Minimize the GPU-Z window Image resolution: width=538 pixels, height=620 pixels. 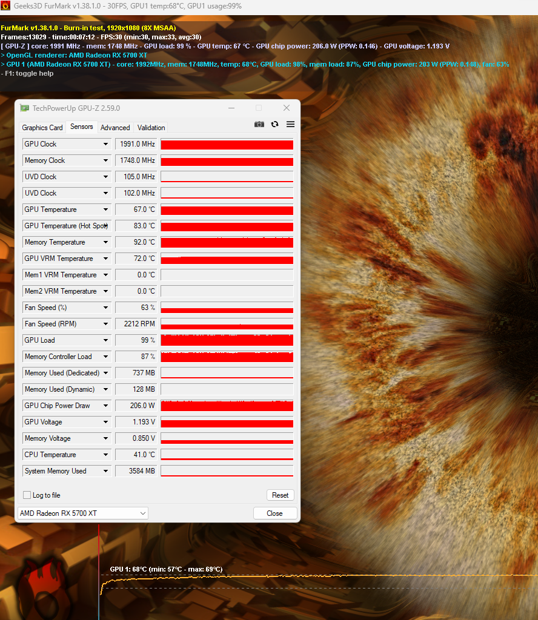pos(231,108)
